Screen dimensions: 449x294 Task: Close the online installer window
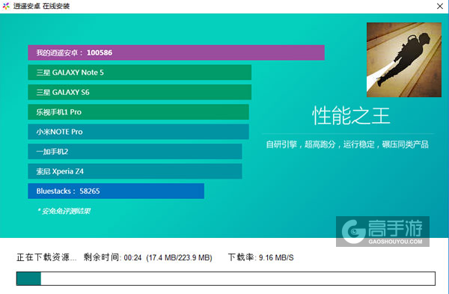point(440,6)
